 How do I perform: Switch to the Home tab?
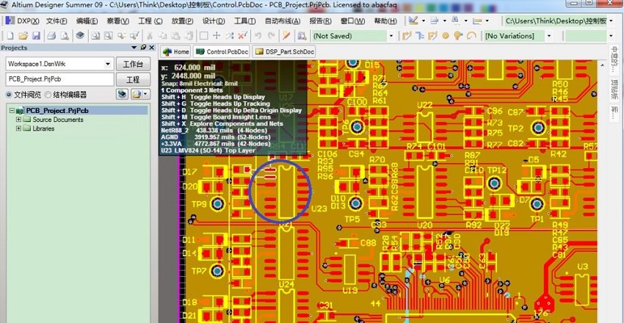coord(176,51)
